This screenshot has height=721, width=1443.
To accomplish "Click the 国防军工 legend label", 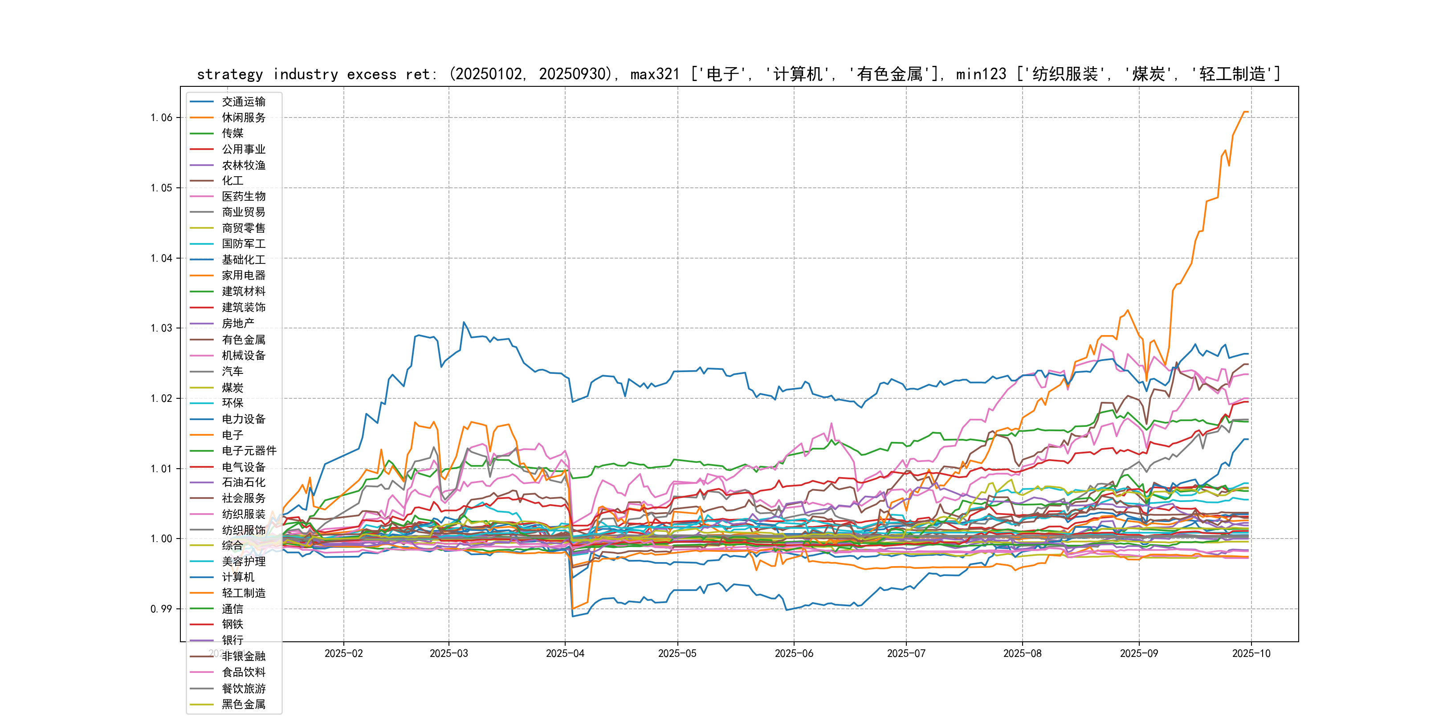I will coord(243,243).
